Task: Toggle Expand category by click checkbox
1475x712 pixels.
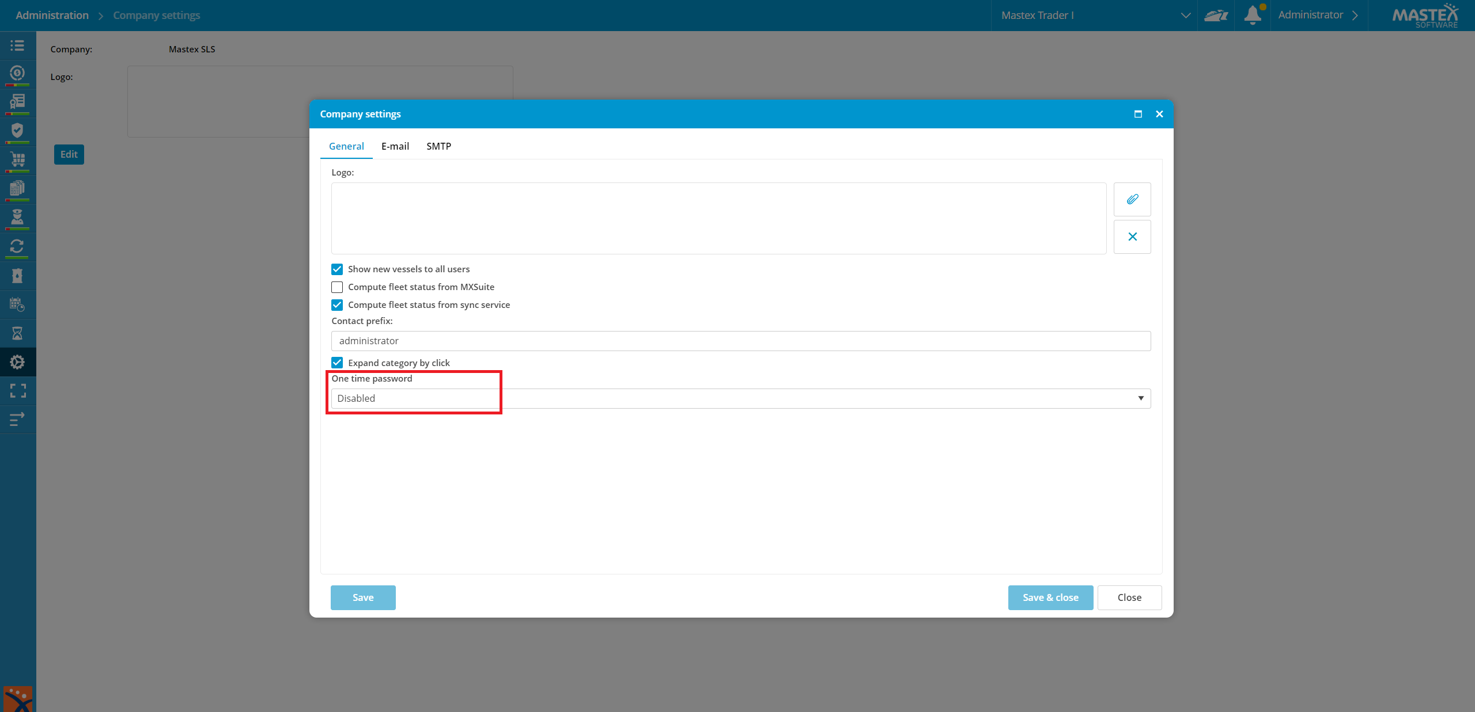Action: tap(337, 363)
